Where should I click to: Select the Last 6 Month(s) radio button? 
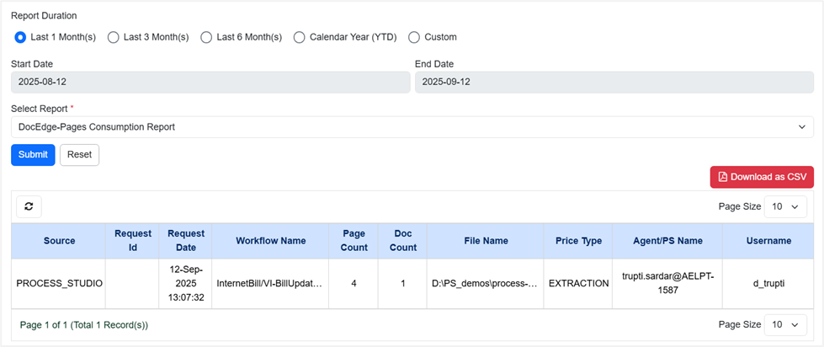pos(206,37)
